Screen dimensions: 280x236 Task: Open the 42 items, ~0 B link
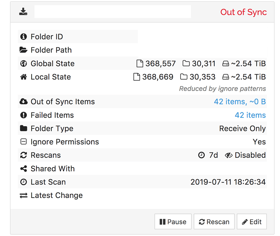[x=240, y=102]
